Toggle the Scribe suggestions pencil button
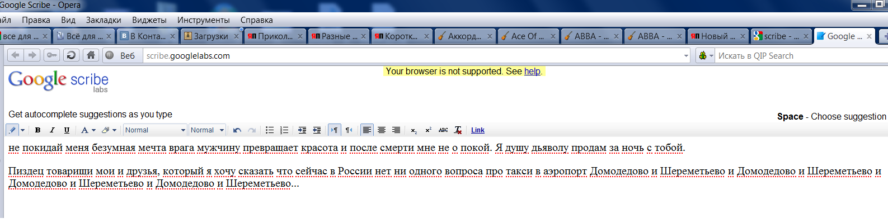 tap(12, 130)
